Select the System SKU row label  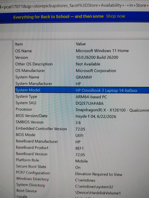[x=26, y=103]
